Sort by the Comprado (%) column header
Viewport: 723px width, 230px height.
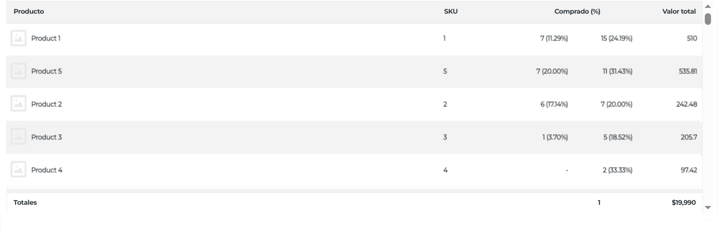tap(577, 11)
